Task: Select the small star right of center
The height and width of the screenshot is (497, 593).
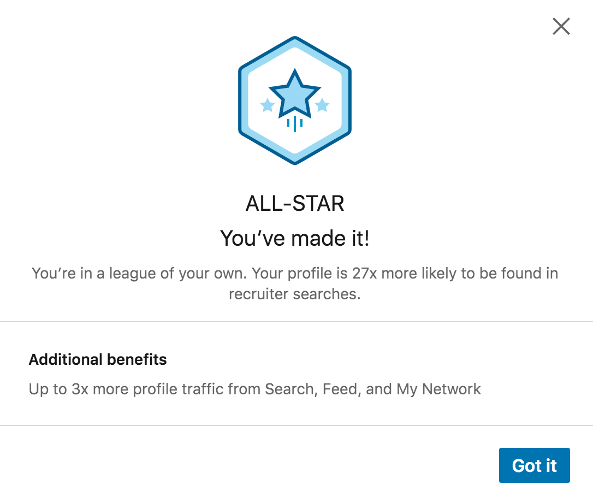Action: 322,105
